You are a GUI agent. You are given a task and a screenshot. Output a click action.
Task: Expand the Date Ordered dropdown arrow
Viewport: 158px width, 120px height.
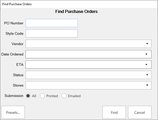click(x=146, y=54)
